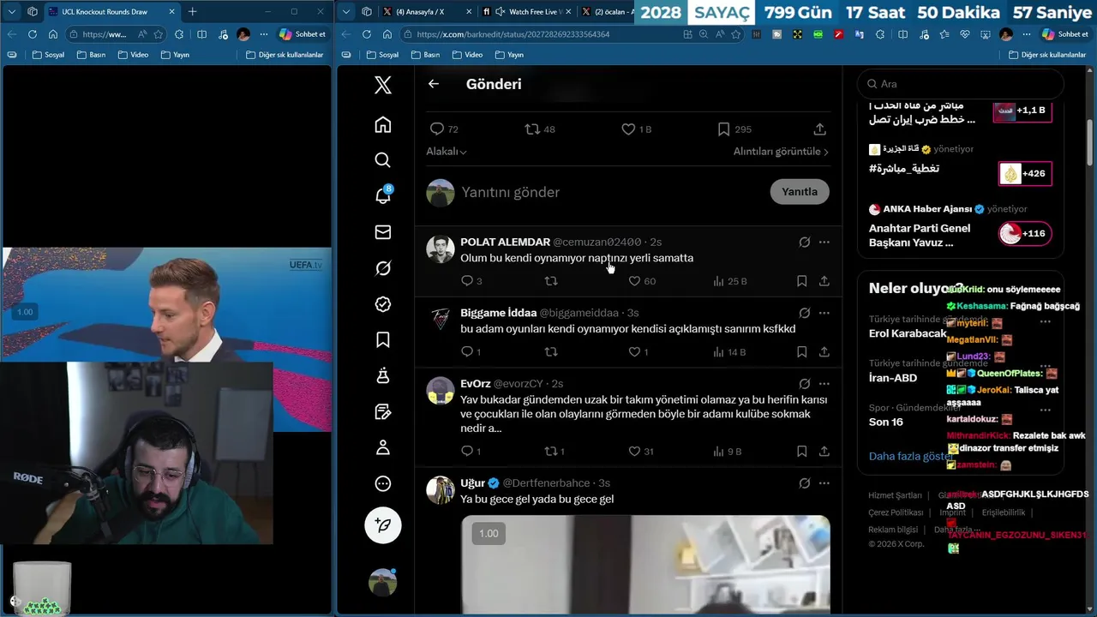Bookmark the main post showing 295
The image size is (1097, 617).
[723, 129]
